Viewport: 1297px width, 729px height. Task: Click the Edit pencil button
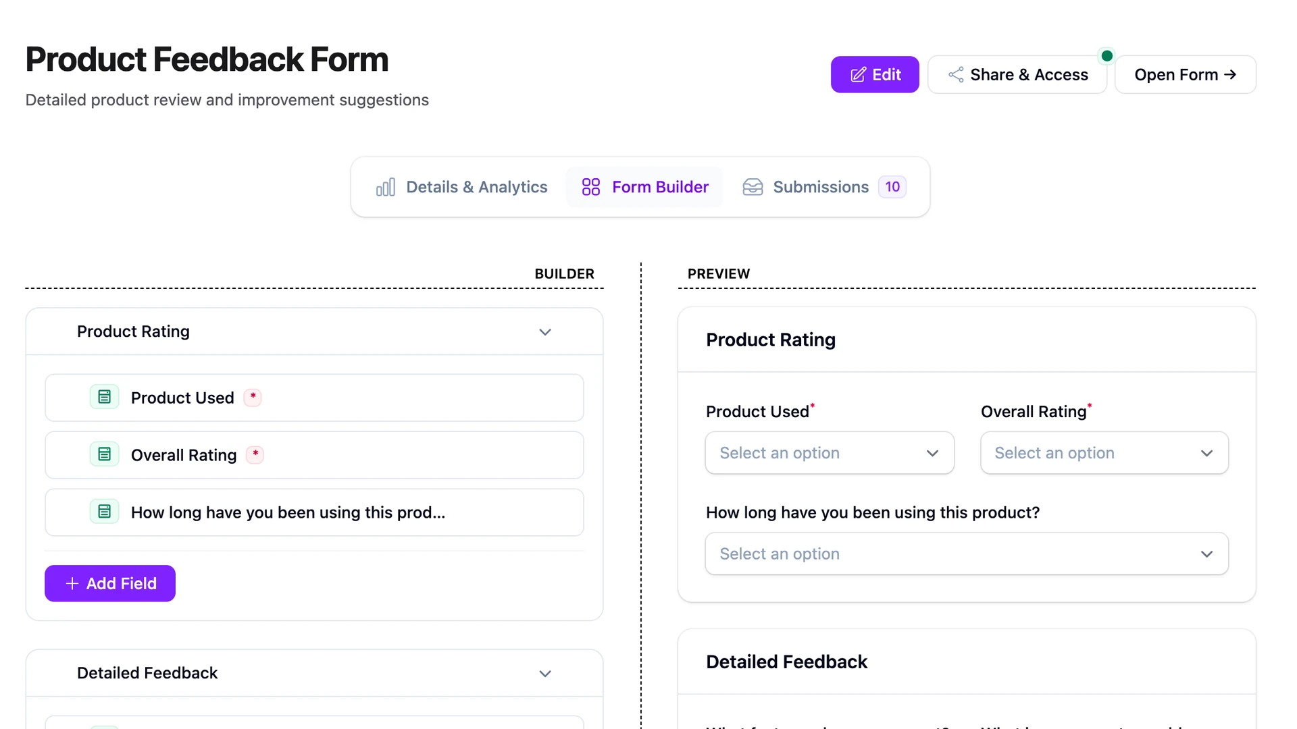875,74
